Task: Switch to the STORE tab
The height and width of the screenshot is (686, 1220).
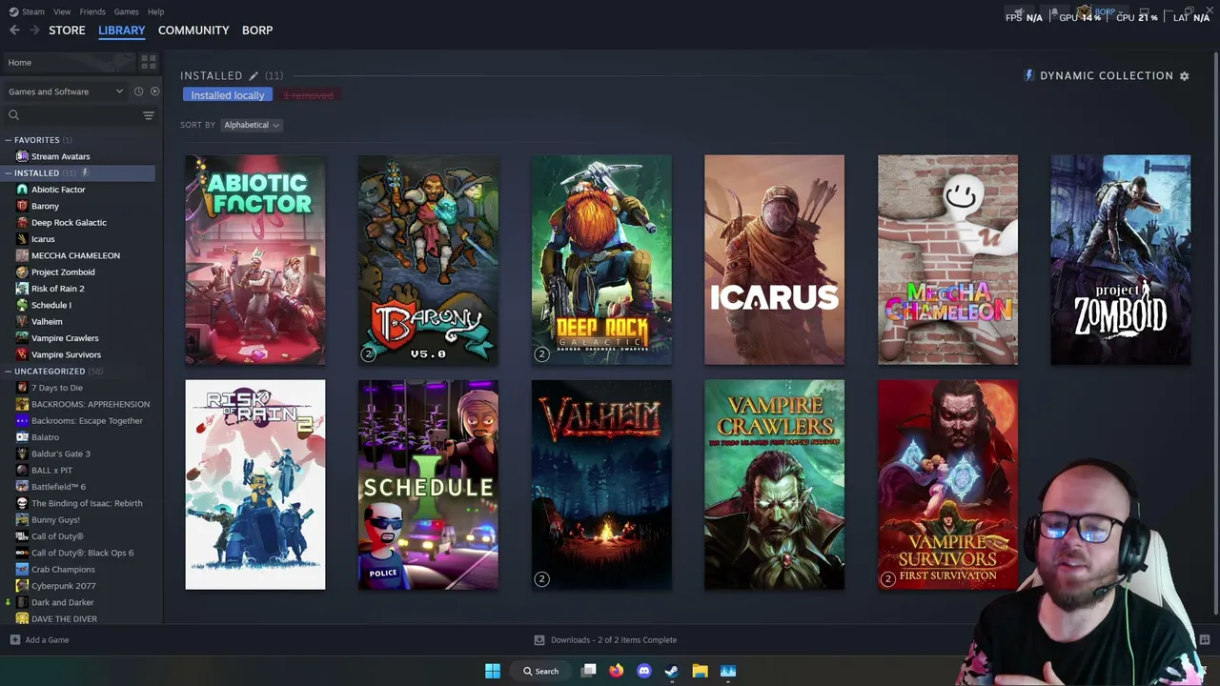Action: 67,30
